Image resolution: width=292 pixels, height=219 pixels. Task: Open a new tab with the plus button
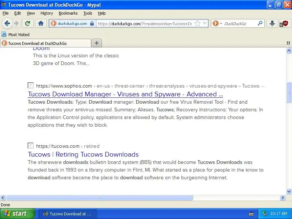(97, 43)
